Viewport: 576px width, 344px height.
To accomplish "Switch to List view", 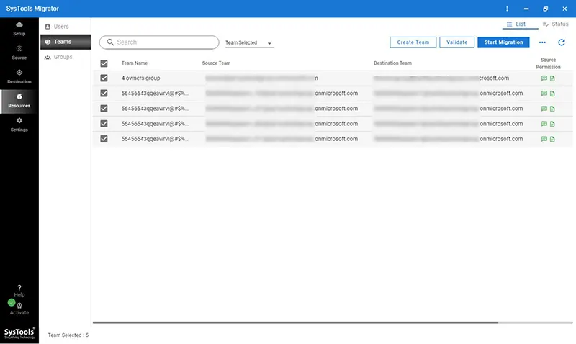I will point(520,24).
